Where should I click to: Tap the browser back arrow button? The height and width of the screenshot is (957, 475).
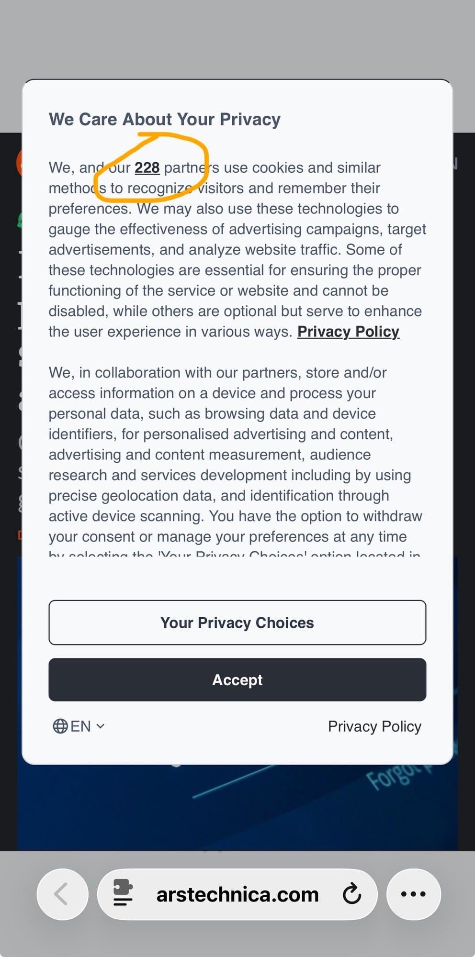[x=62, y=894]
